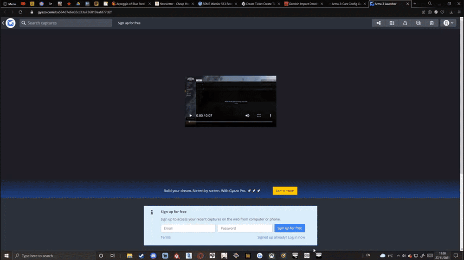Switch to Genshin Impact browser tab
464x260 pixels.
[x=303, y=4]
